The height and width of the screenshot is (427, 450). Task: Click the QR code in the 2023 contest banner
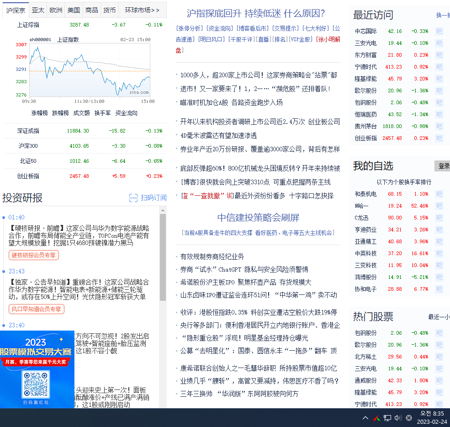[36, 384]
